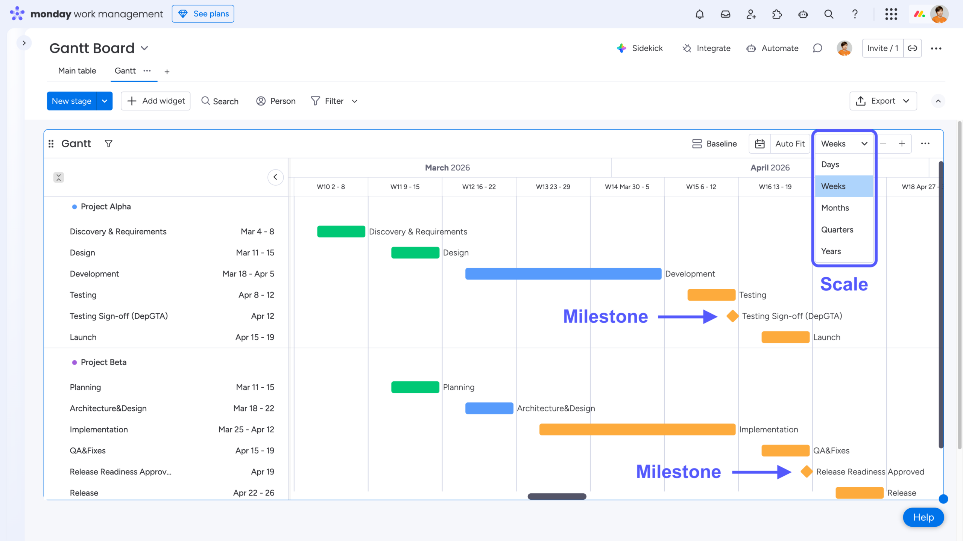
Task: Open the Gantt tab's ellipsis menu
Action: (147, 71)
